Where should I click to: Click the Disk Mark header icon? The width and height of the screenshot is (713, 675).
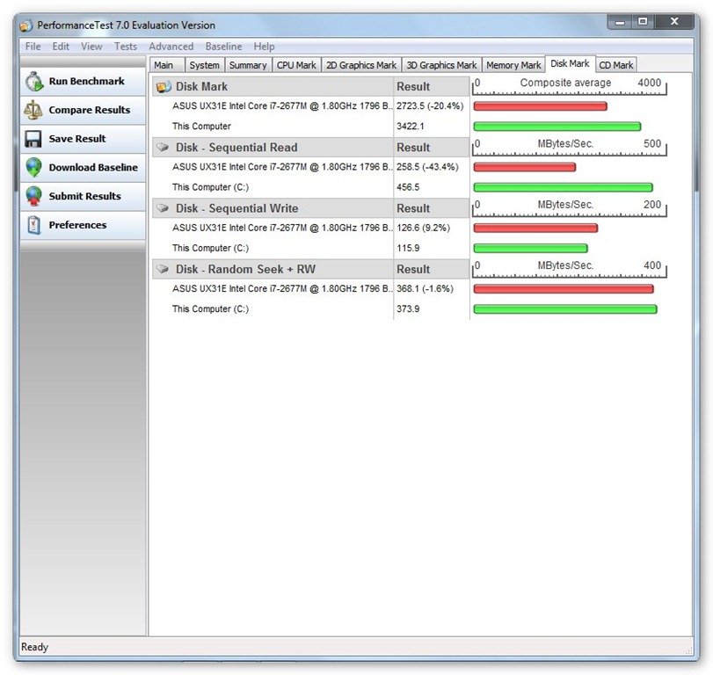pos(164,87)
